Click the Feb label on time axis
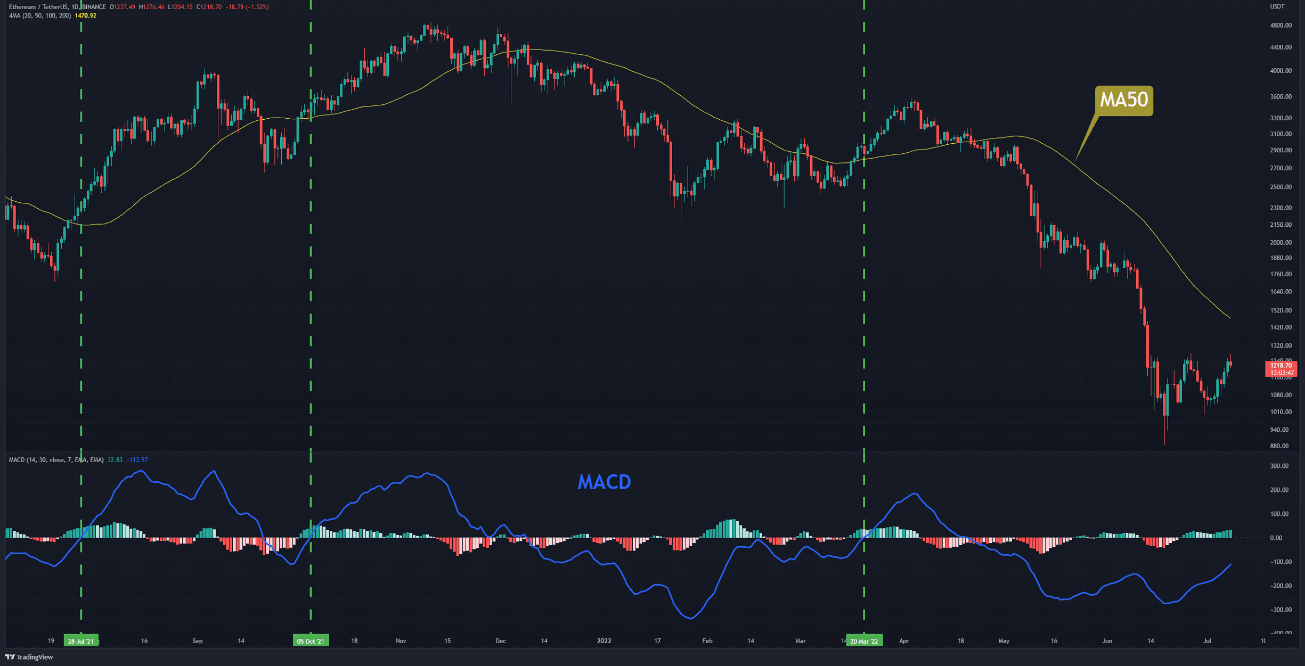1305x666 pixels. [707, 641]
